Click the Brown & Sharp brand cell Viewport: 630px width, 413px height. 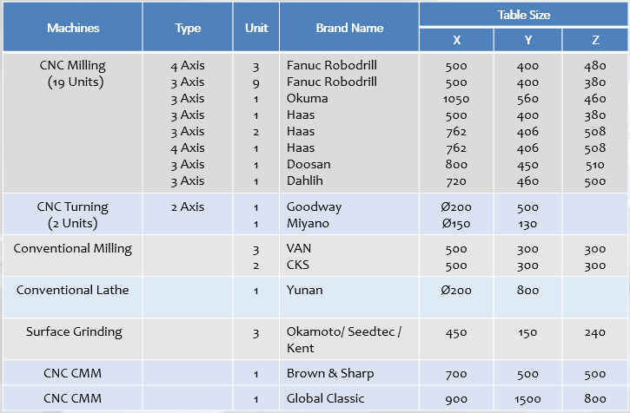(x=329, y=373)
